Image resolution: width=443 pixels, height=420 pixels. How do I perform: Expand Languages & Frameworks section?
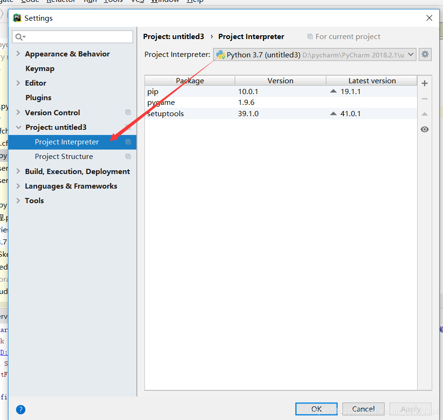(x=18, y=186)
